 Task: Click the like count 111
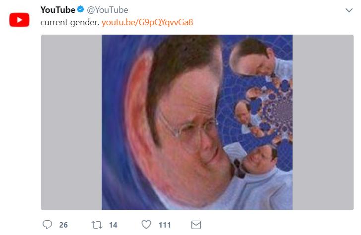click(x=165, y=225)
